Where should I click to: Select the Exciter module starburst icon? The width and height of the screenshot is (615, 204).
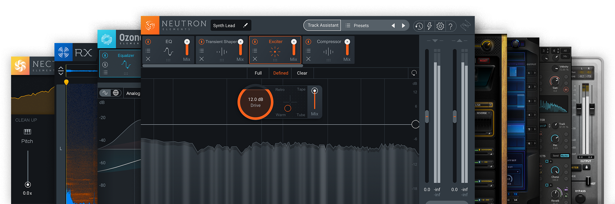pos(275,52)
